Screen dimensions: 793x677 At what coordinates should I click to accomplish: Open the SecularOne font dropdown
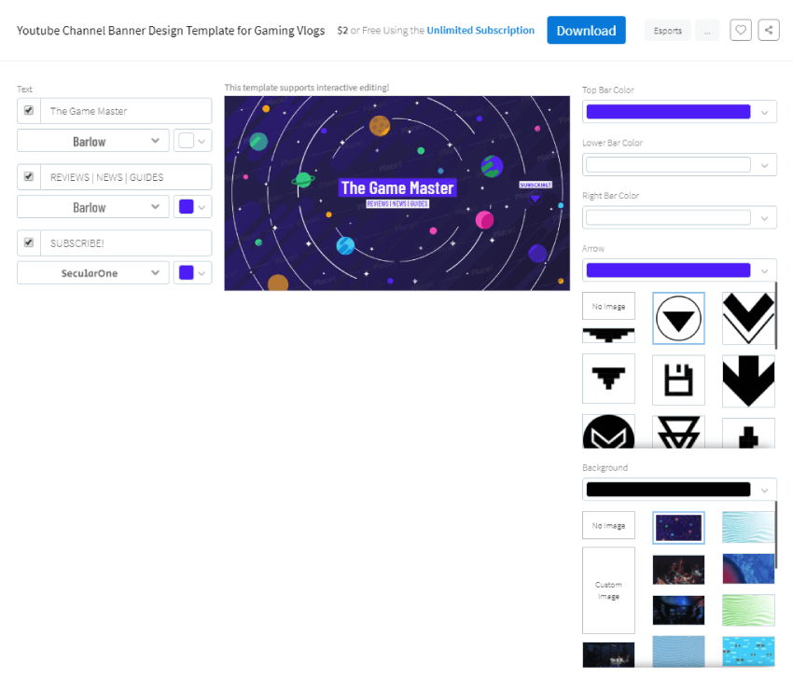point(92,272)
